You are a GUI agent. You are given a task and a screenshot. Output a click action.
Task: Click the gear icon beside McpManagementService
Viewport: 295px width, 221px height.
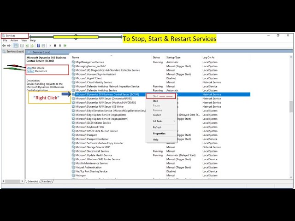coord(73,62)
